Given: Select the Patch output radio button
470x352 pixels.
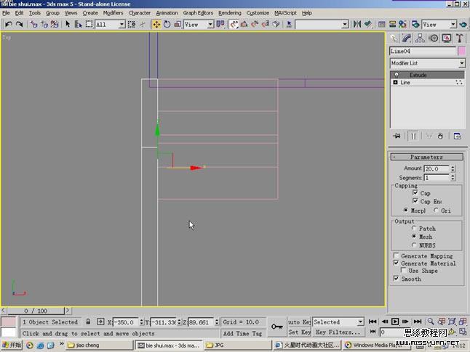Looking at the screenshot, I should coord(414,228).
